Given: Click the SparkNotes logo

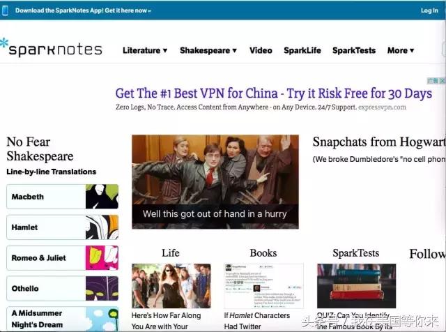Looking at the screenshot, I should [x=51, y=49].
